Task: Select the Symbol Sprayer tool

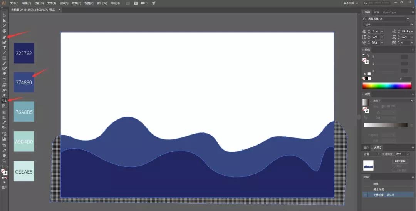Action: tap(4, 134)
